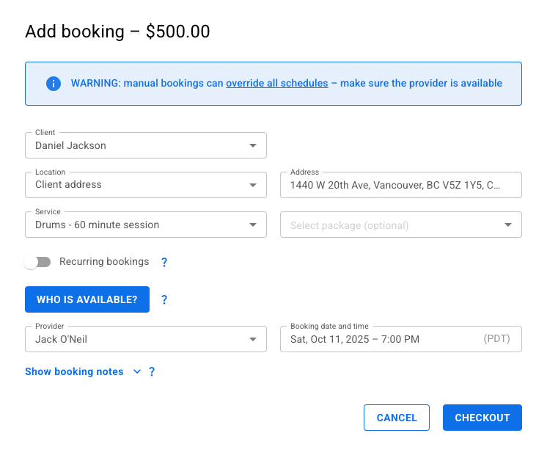Click the info icon in the warning banner
Screen dimensions: 547x455
(x=53, y=84)
